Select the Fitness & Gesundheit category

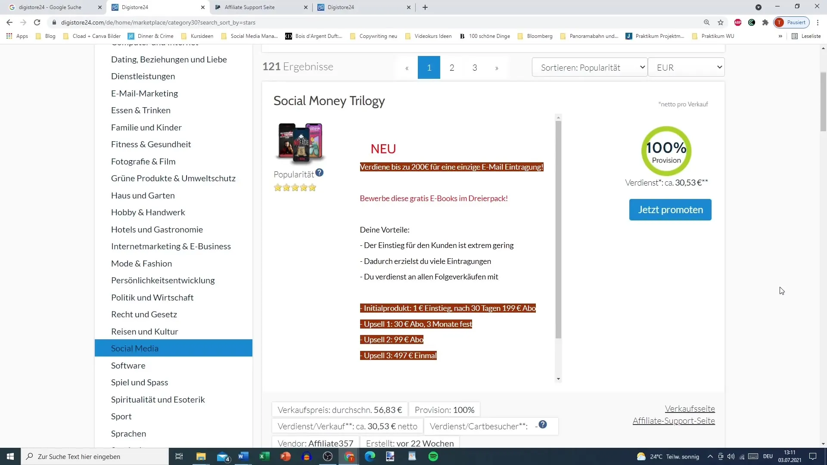coord(151,144)
